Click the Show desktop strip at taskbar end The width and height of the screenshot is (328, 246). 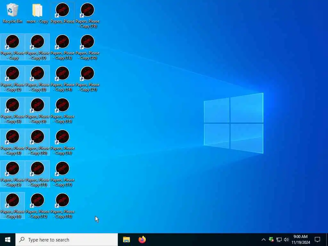click(327, 240)
